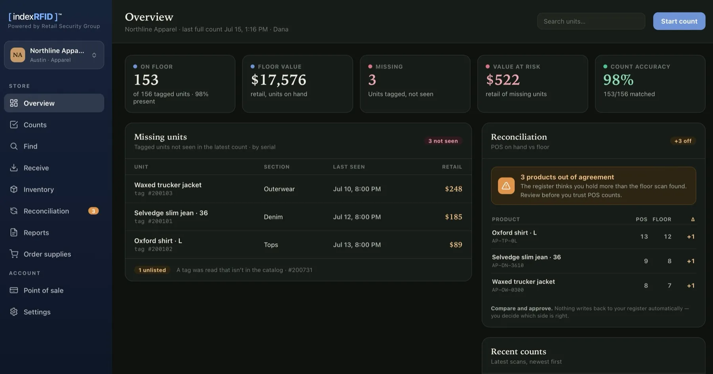Open the Reports page
Image resolution: width=713 pixels, height=374 pixels.
(54, 232)
